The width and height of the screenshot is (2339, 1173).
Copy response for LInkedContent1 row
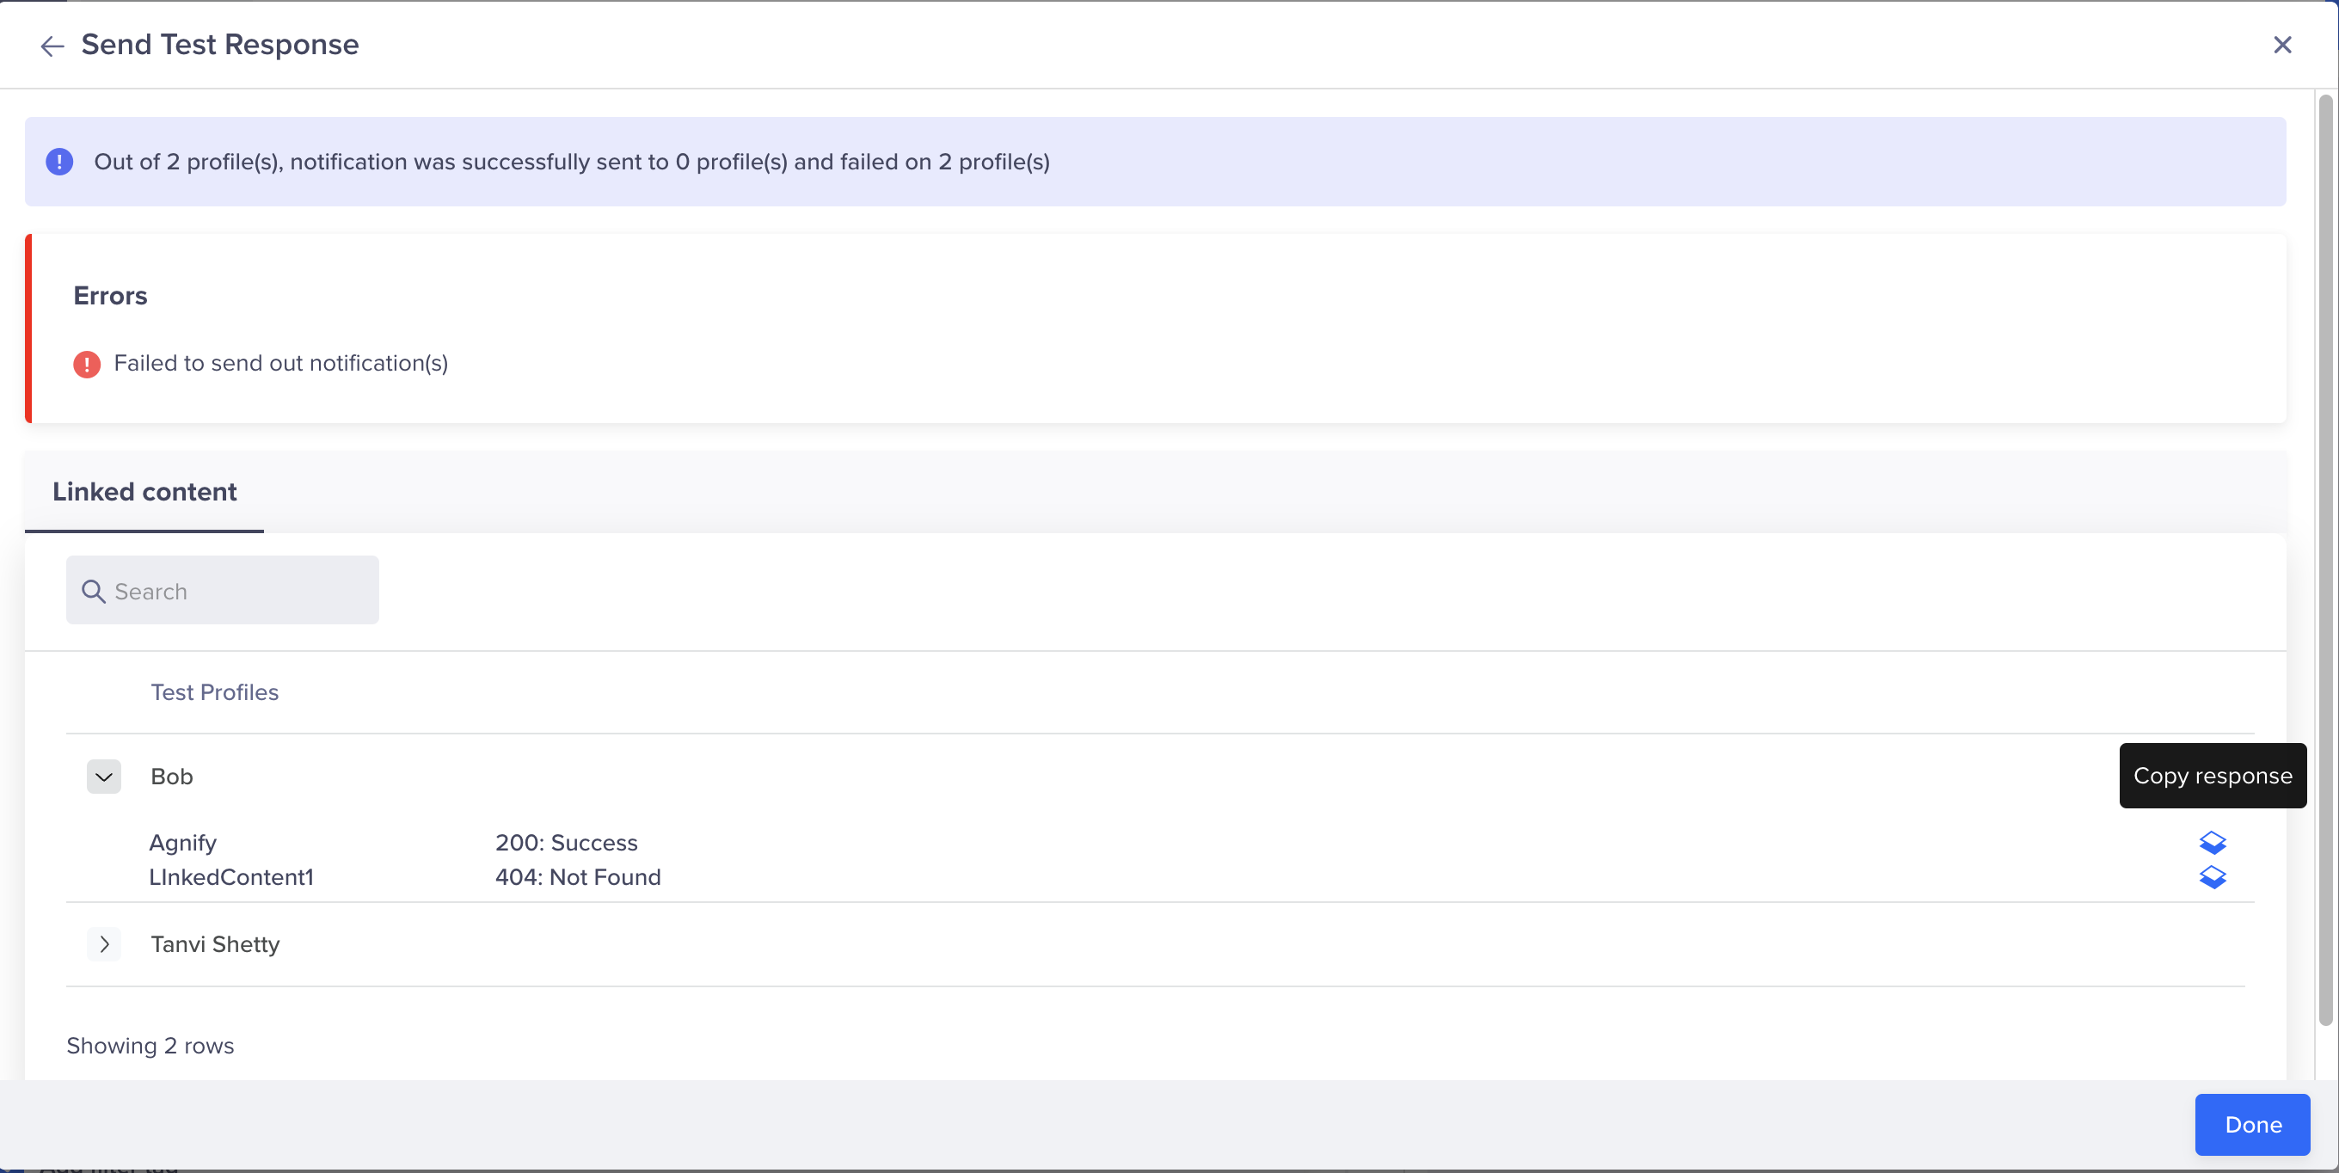[x=2212, y=877]
